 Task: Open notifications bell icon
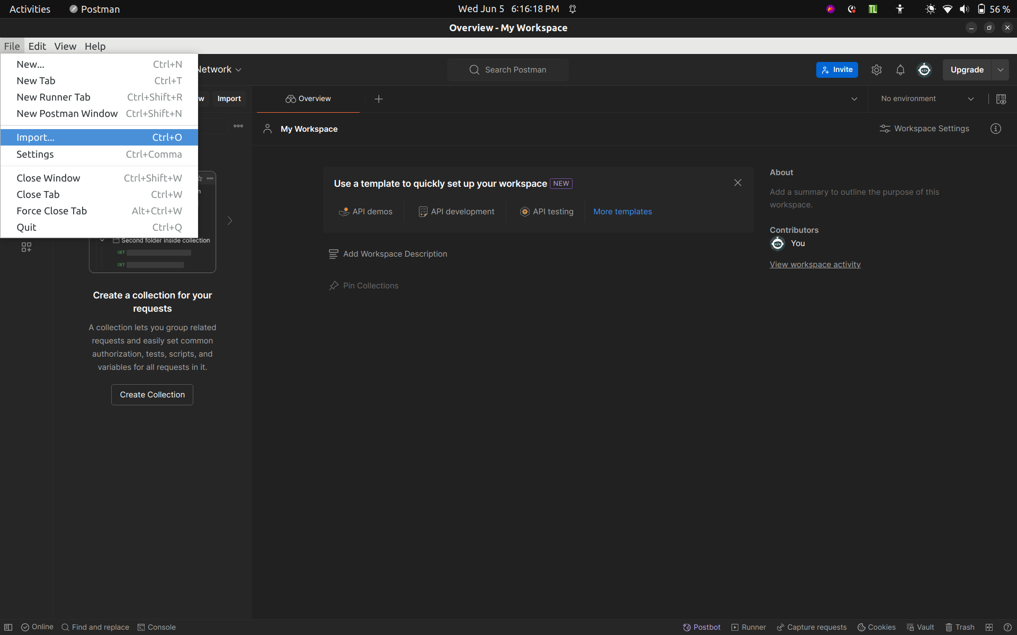(900, 69)
